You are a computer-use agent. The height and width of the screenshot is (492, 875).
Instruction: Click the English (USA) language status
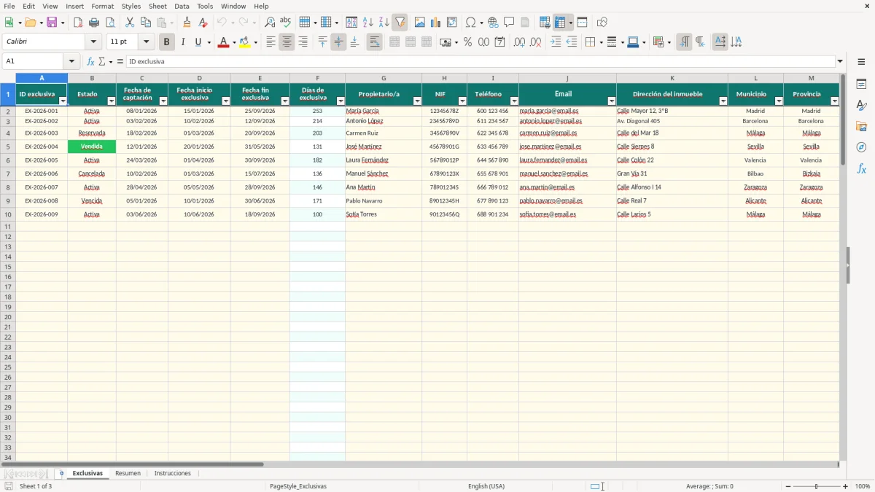(x=486, y=486)
